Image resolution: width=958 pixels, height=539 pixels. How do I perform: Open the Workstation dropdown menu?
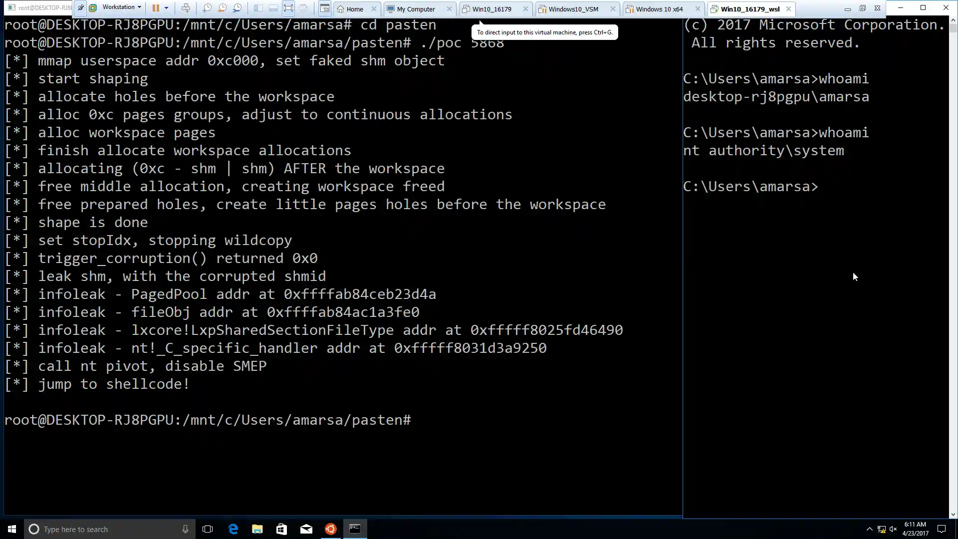pyautogui.click(x=122, y=7)
